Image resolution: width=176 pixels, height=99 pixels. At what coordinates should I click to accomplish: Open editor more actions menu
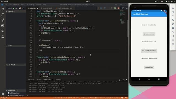[127, 8]
